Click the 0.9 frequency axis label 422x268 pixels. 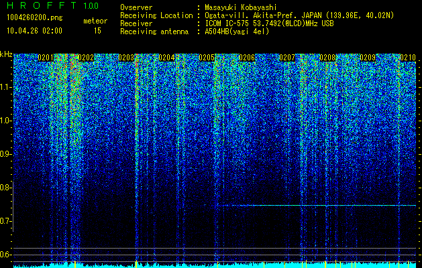(x=5, y=154)
